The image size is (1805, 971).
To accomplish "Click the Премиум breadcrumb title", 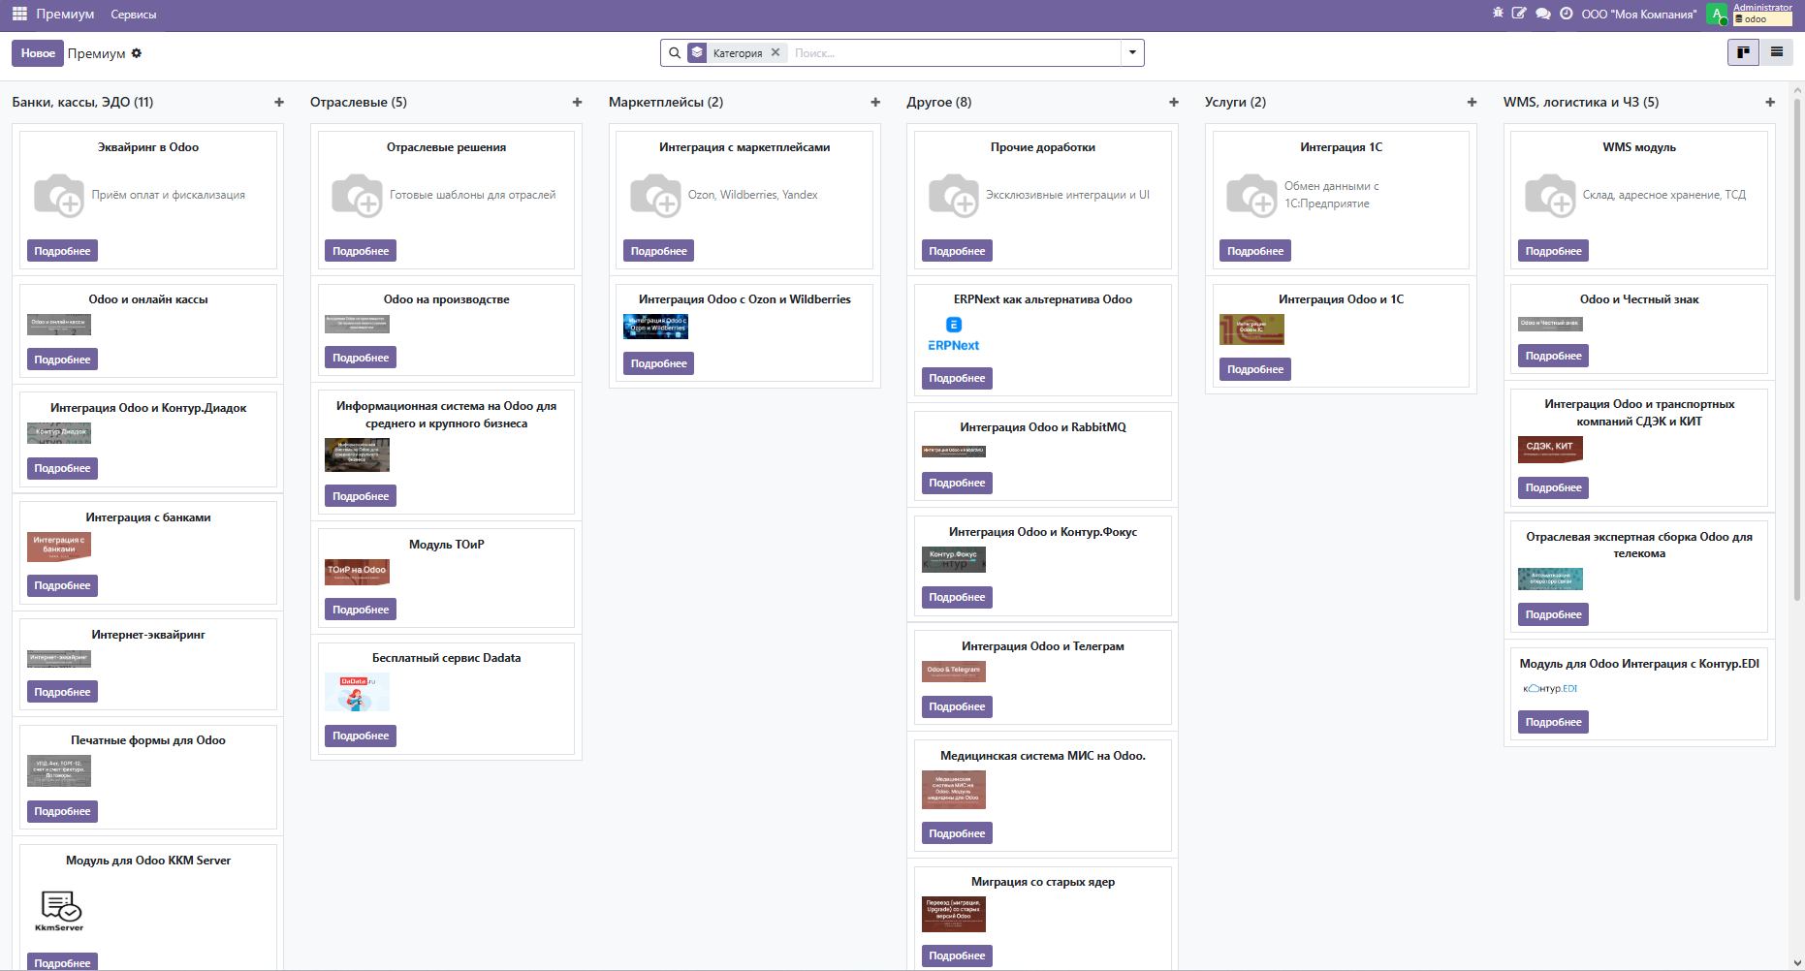I will (x=97, y=53).
